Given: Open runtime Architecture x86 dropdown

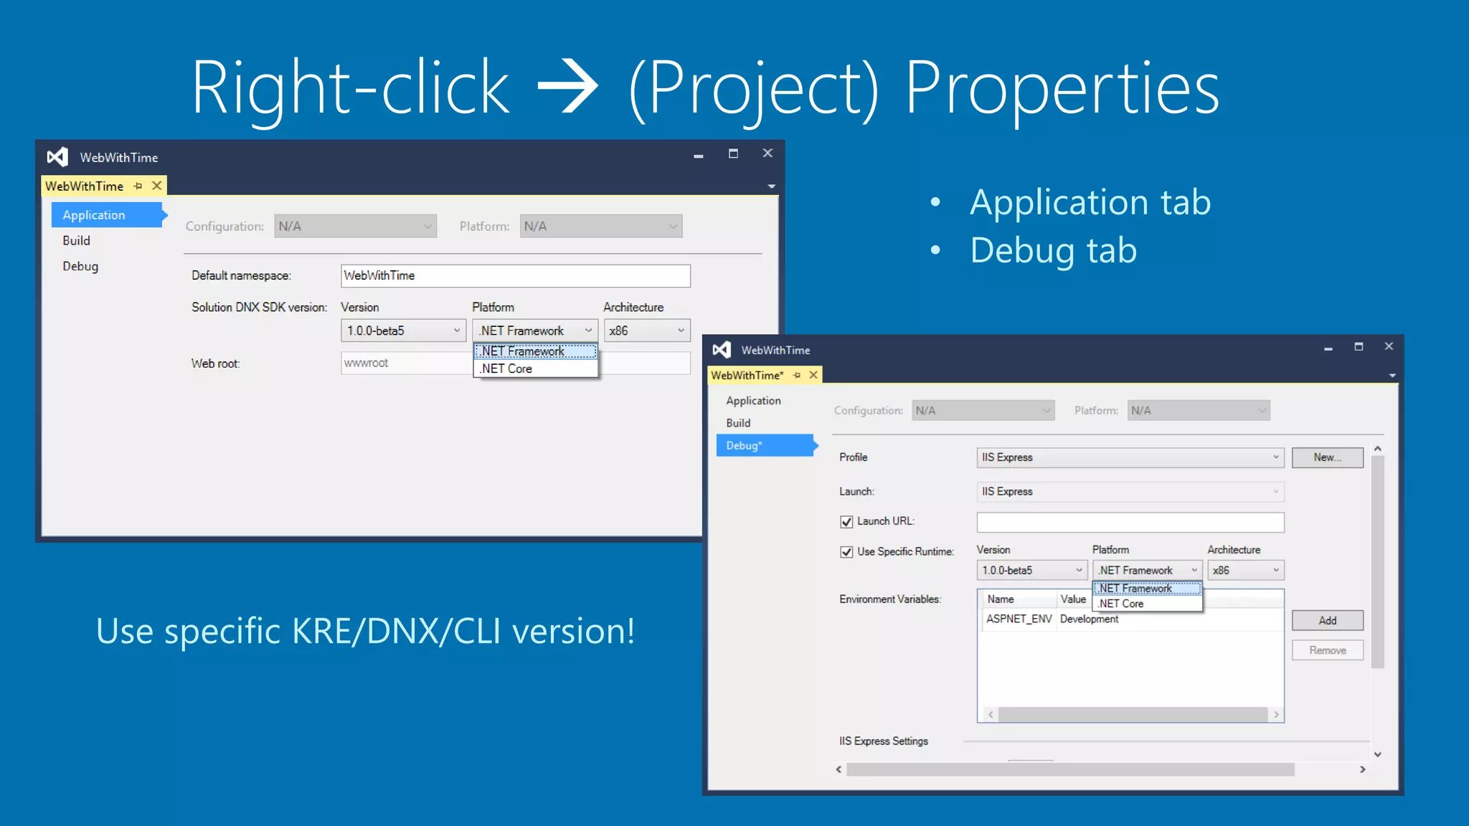Looking at the screenshot, I should [1246, 571].
